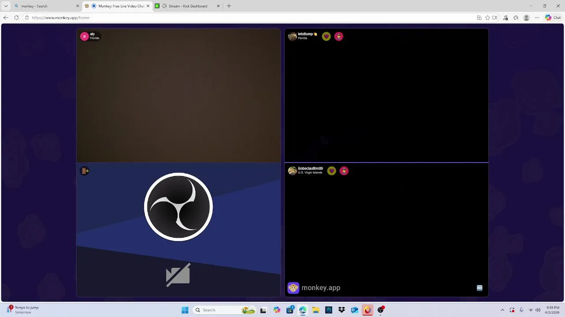
Task: Launch Copilot from the taskbar
Action: point(277,310)
